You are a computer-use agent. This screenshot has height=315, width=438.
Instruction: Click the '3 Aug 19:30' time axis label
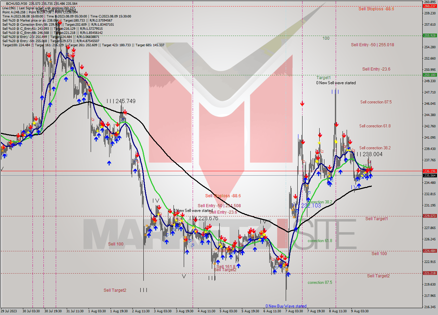pos(184,311)
